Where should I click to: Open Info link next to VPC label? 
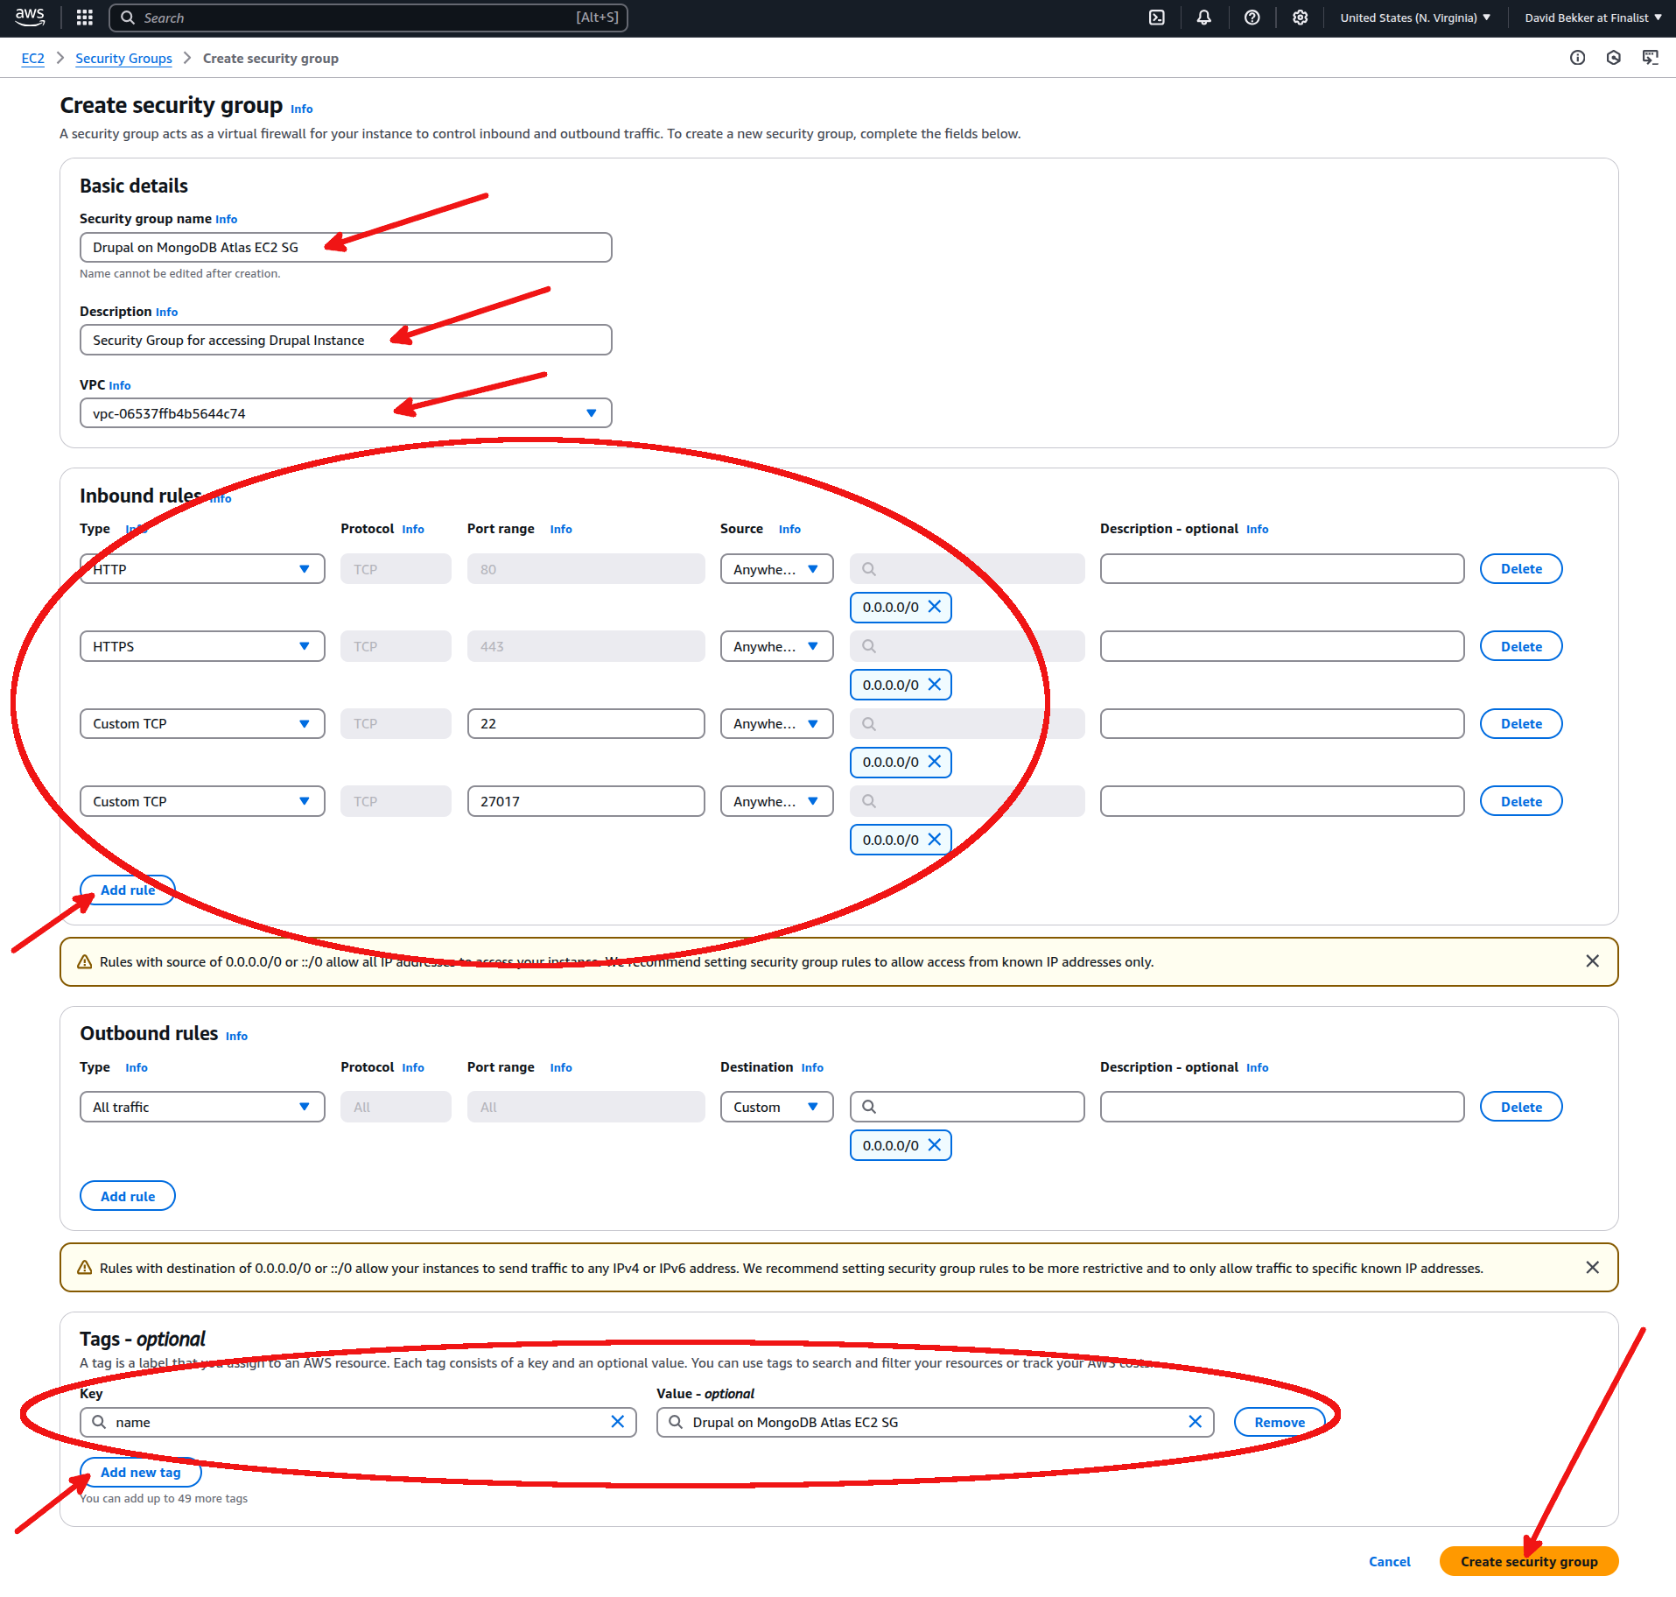[x=120, y=385]
